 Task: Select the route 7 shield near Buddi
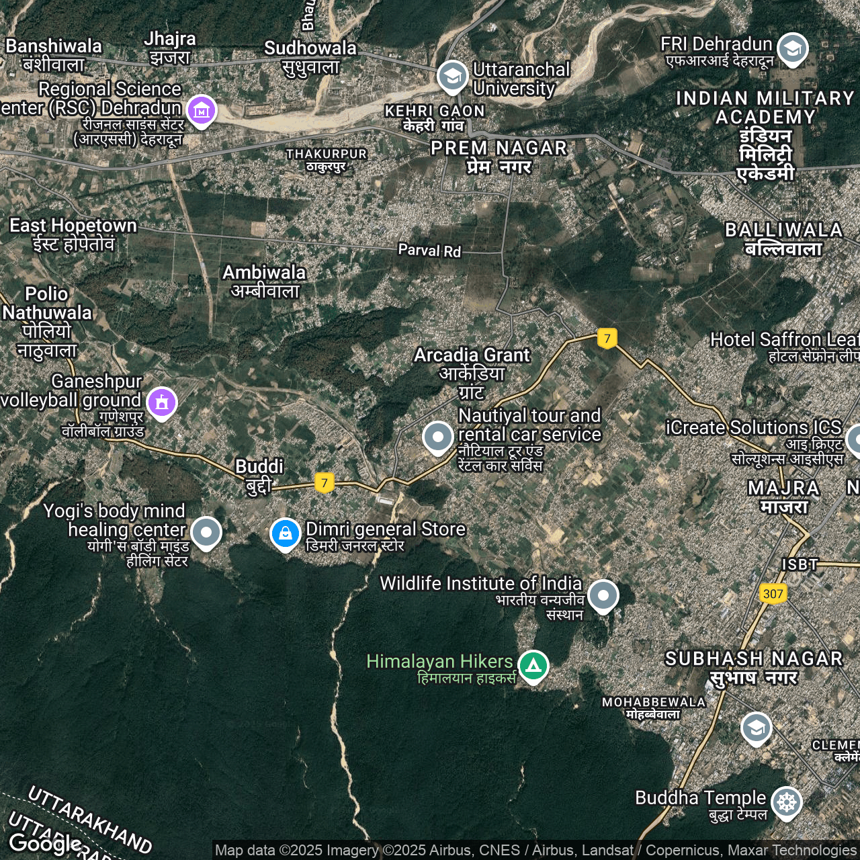click(325, 482)
